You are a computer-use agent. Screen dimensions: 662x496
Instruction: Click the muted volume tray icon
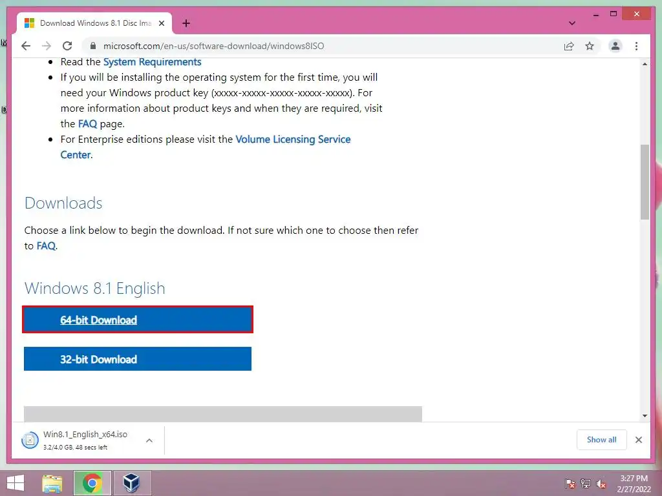[x=601, y=483]
